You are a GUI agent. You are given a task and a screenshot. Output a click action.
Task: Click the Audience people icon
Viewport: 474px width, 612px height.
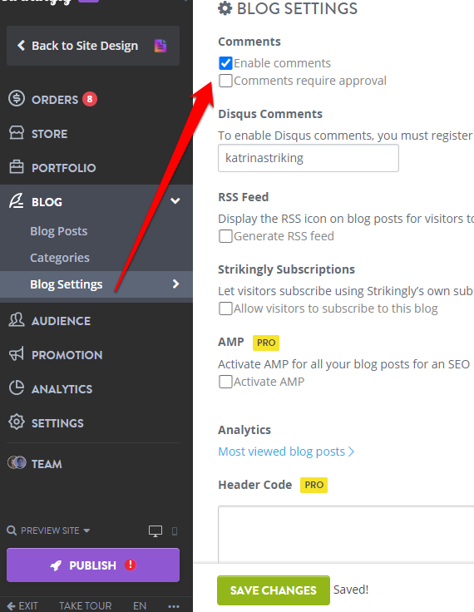(x=17, y=320)
